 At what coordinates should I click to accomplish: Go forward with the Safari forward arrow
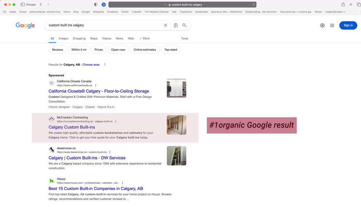pos(48,4)
